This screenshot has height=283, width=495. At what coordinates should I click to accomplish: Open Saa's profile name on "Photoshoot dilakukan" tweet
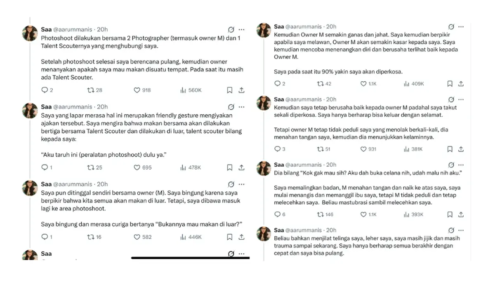[46, 29]
